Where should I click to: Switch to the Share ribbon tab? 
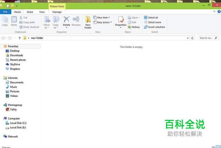tap(30, 12)
